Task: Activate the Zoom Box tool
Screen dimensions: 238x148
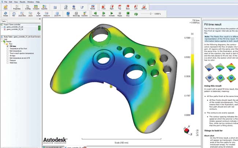Action: pyautogui.click(x=22, y=14)
